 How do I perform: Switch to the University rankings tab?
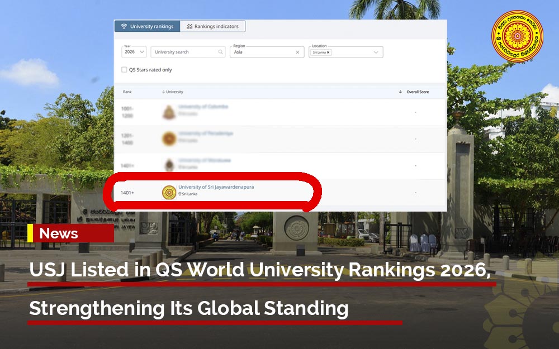pyautogui.click(x=147, y=26)
